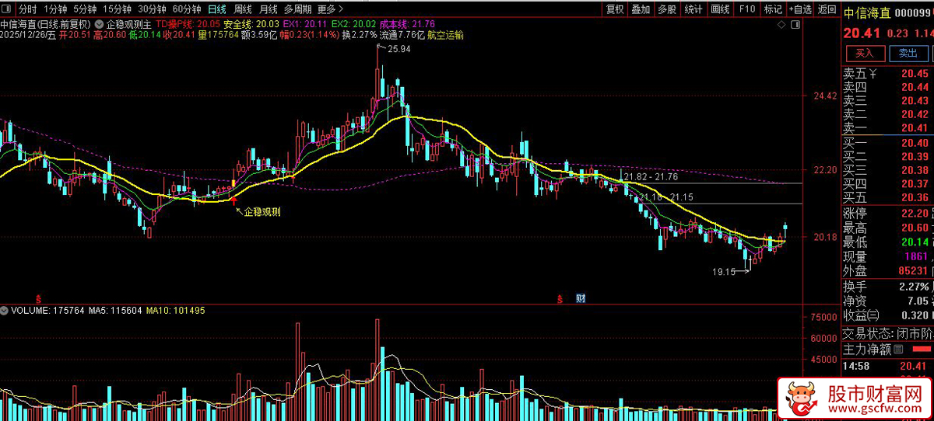Select the 5分钟 period tab
The height and width of the screenshot is (421, 934).
(x=85, y=9)
